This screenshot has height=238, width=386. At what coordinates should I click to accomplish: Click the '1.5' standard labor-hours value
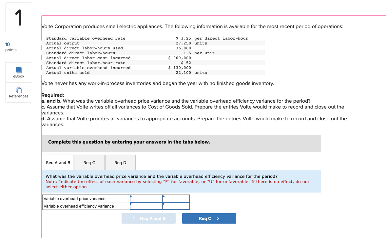(187, 53)
